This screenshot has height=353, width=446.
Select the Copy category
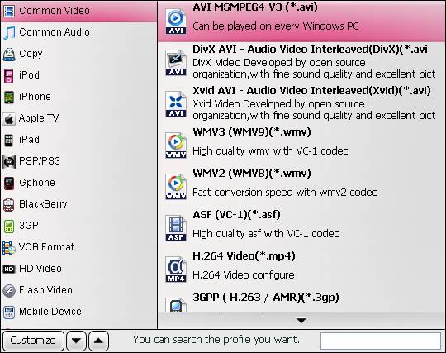[x=78, y=54]
